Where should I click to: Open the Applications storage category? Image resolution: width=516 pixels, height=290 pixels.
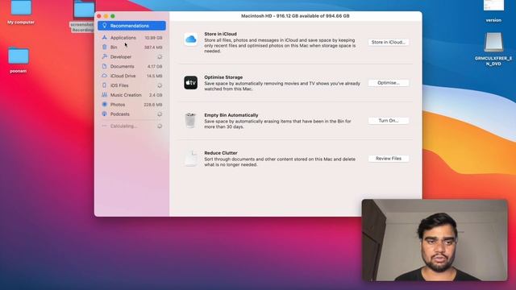click(x=131, y=38)
